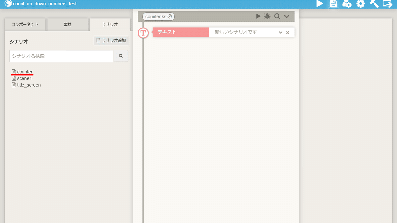Switch to the コンポーネント tab
This screenshot has width=397, height=223.
(x=25, y=25)
